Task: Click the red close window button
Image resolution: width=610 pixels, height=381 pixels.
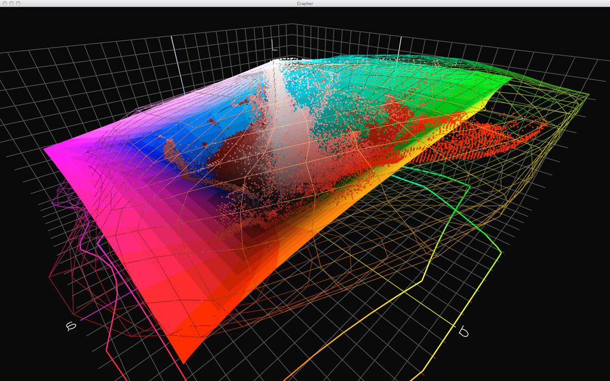Action: (4, 4)
